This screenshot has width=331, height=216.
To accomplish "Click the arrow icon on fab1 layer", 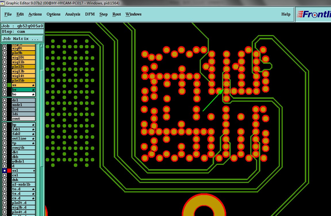I will 33,129.
